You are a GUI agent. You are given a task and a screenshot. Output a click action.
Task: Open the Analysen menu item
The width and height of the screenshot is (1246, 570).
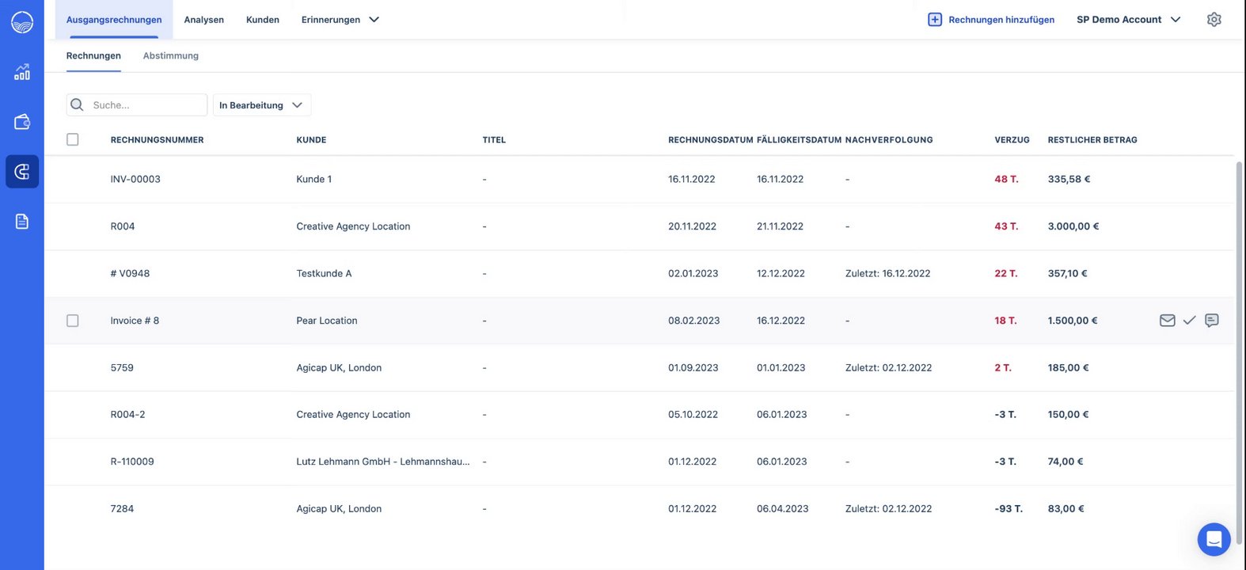(203, 20)
